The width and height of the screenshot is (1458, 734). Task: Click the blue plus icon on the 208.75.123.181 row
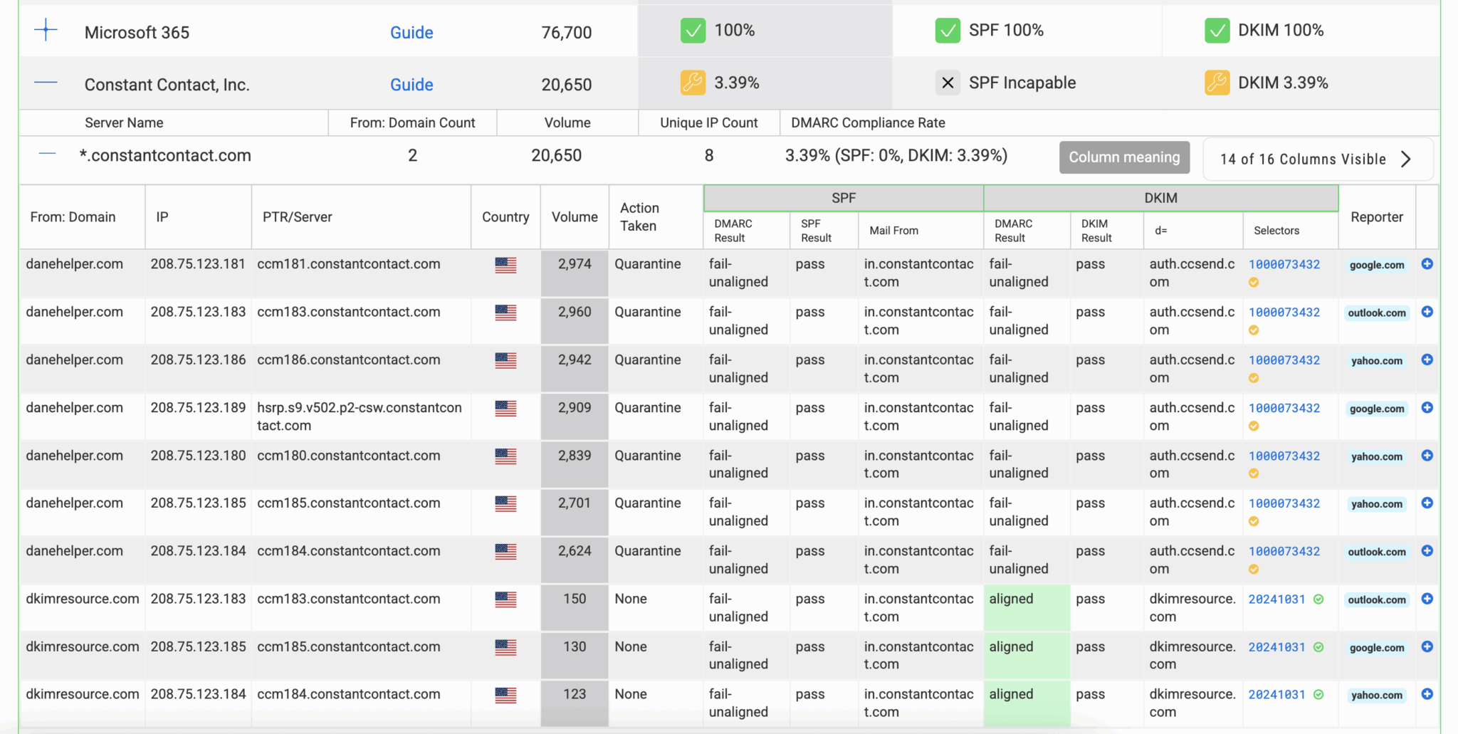coord(1427,264)
